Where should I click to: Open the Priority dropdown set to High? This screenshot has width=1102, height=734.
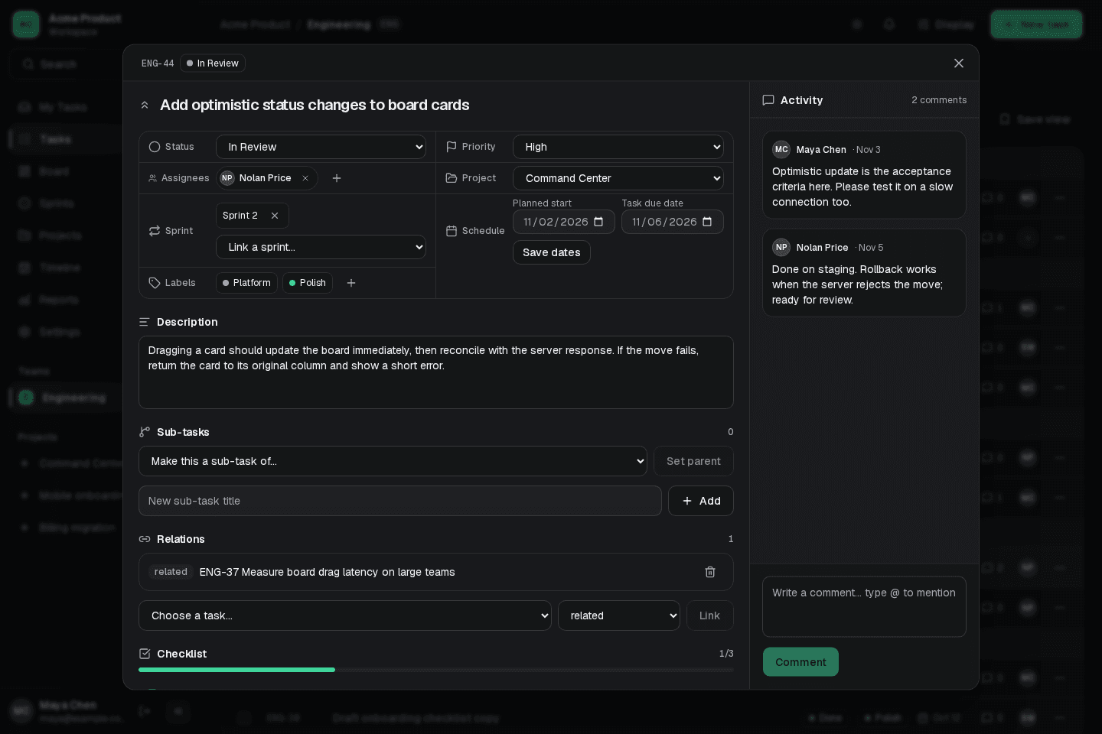pyautogui.click(x=618, y=147)
